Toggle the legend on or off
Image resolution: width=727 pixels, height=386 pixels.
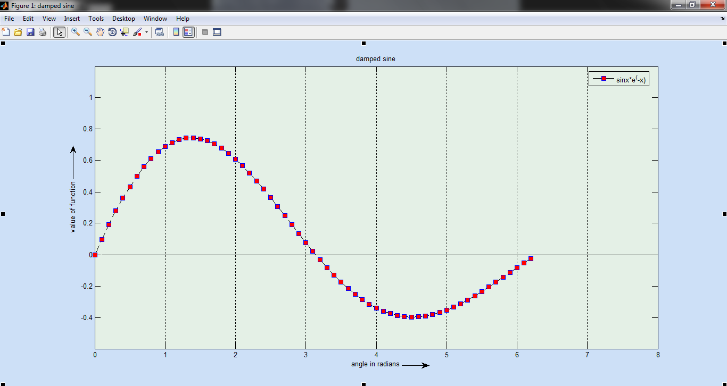pos(187,32)
